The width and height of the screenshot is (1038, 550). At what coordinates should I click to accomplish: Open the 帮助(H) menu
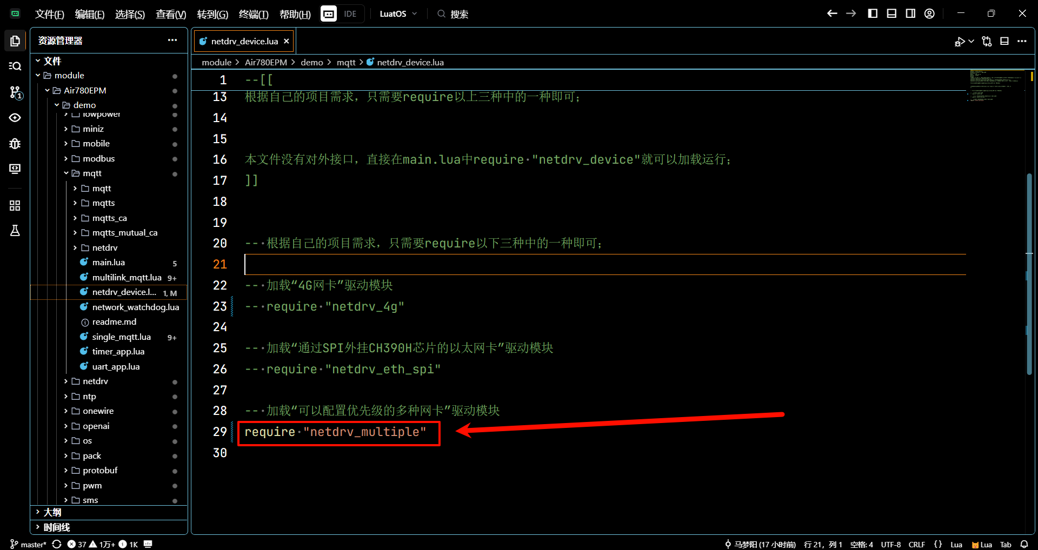[x=295, y=14]
